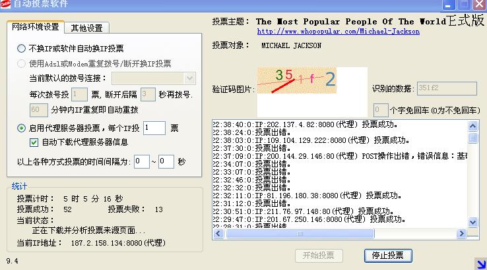Click the application icon in title bar
The width and height of the screenshot is (487, 270).
5,4
